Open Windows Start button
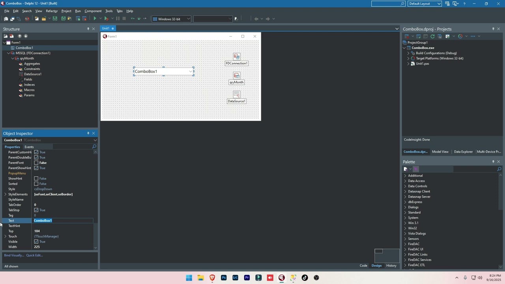 189,278
